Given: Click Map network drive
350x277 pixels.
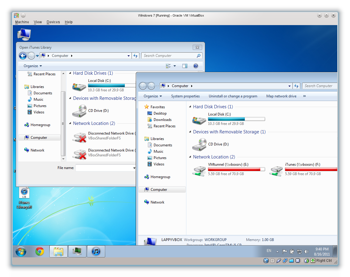Looking at the screenshot, I should point(281,96).
